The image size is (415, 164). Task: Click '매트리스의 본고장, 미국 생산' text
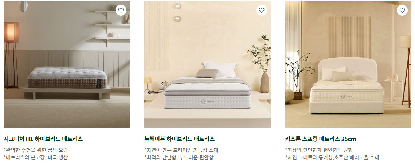36,157
